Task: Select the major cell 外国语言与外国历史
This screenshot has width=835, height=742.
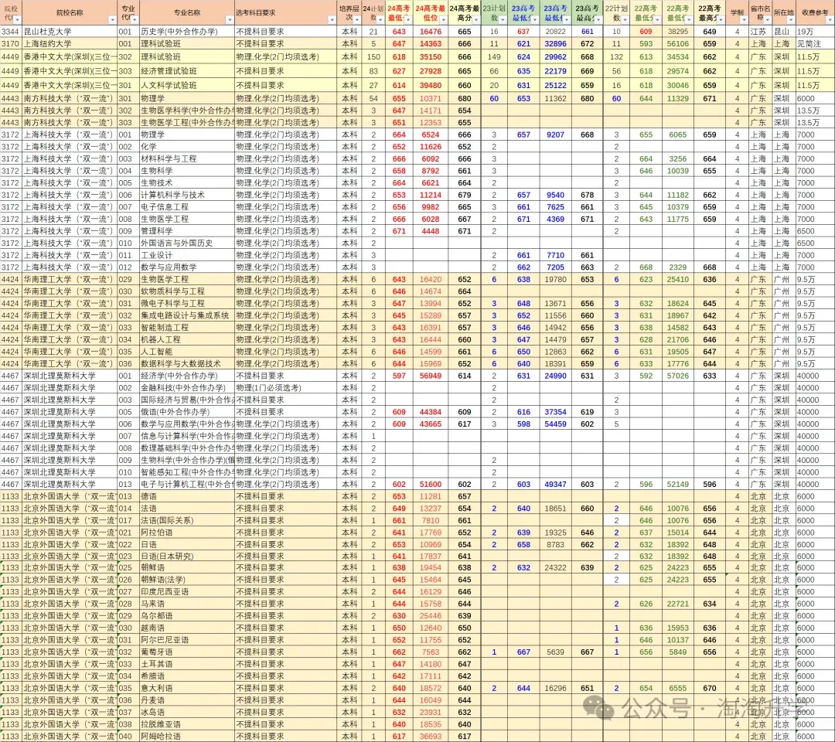Action: (x=187, y=243)
